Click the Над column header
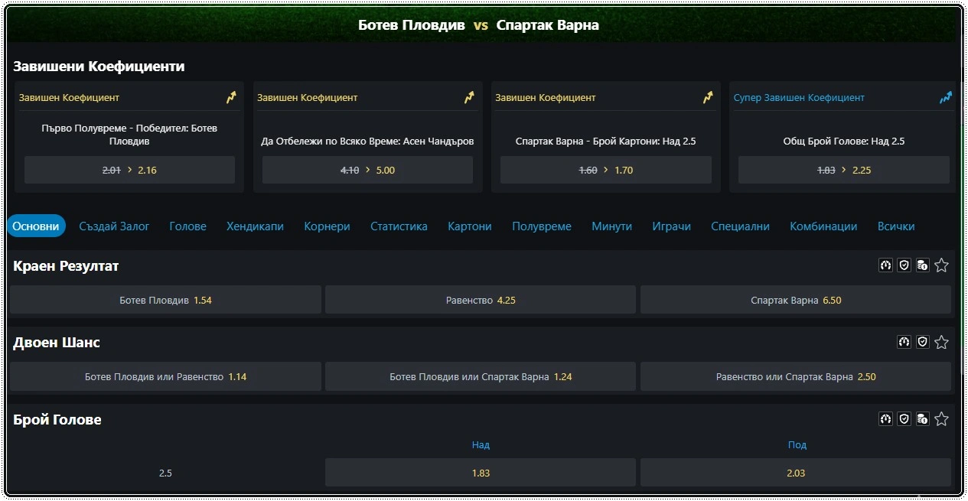968x501 pixels. pos(481,444)
